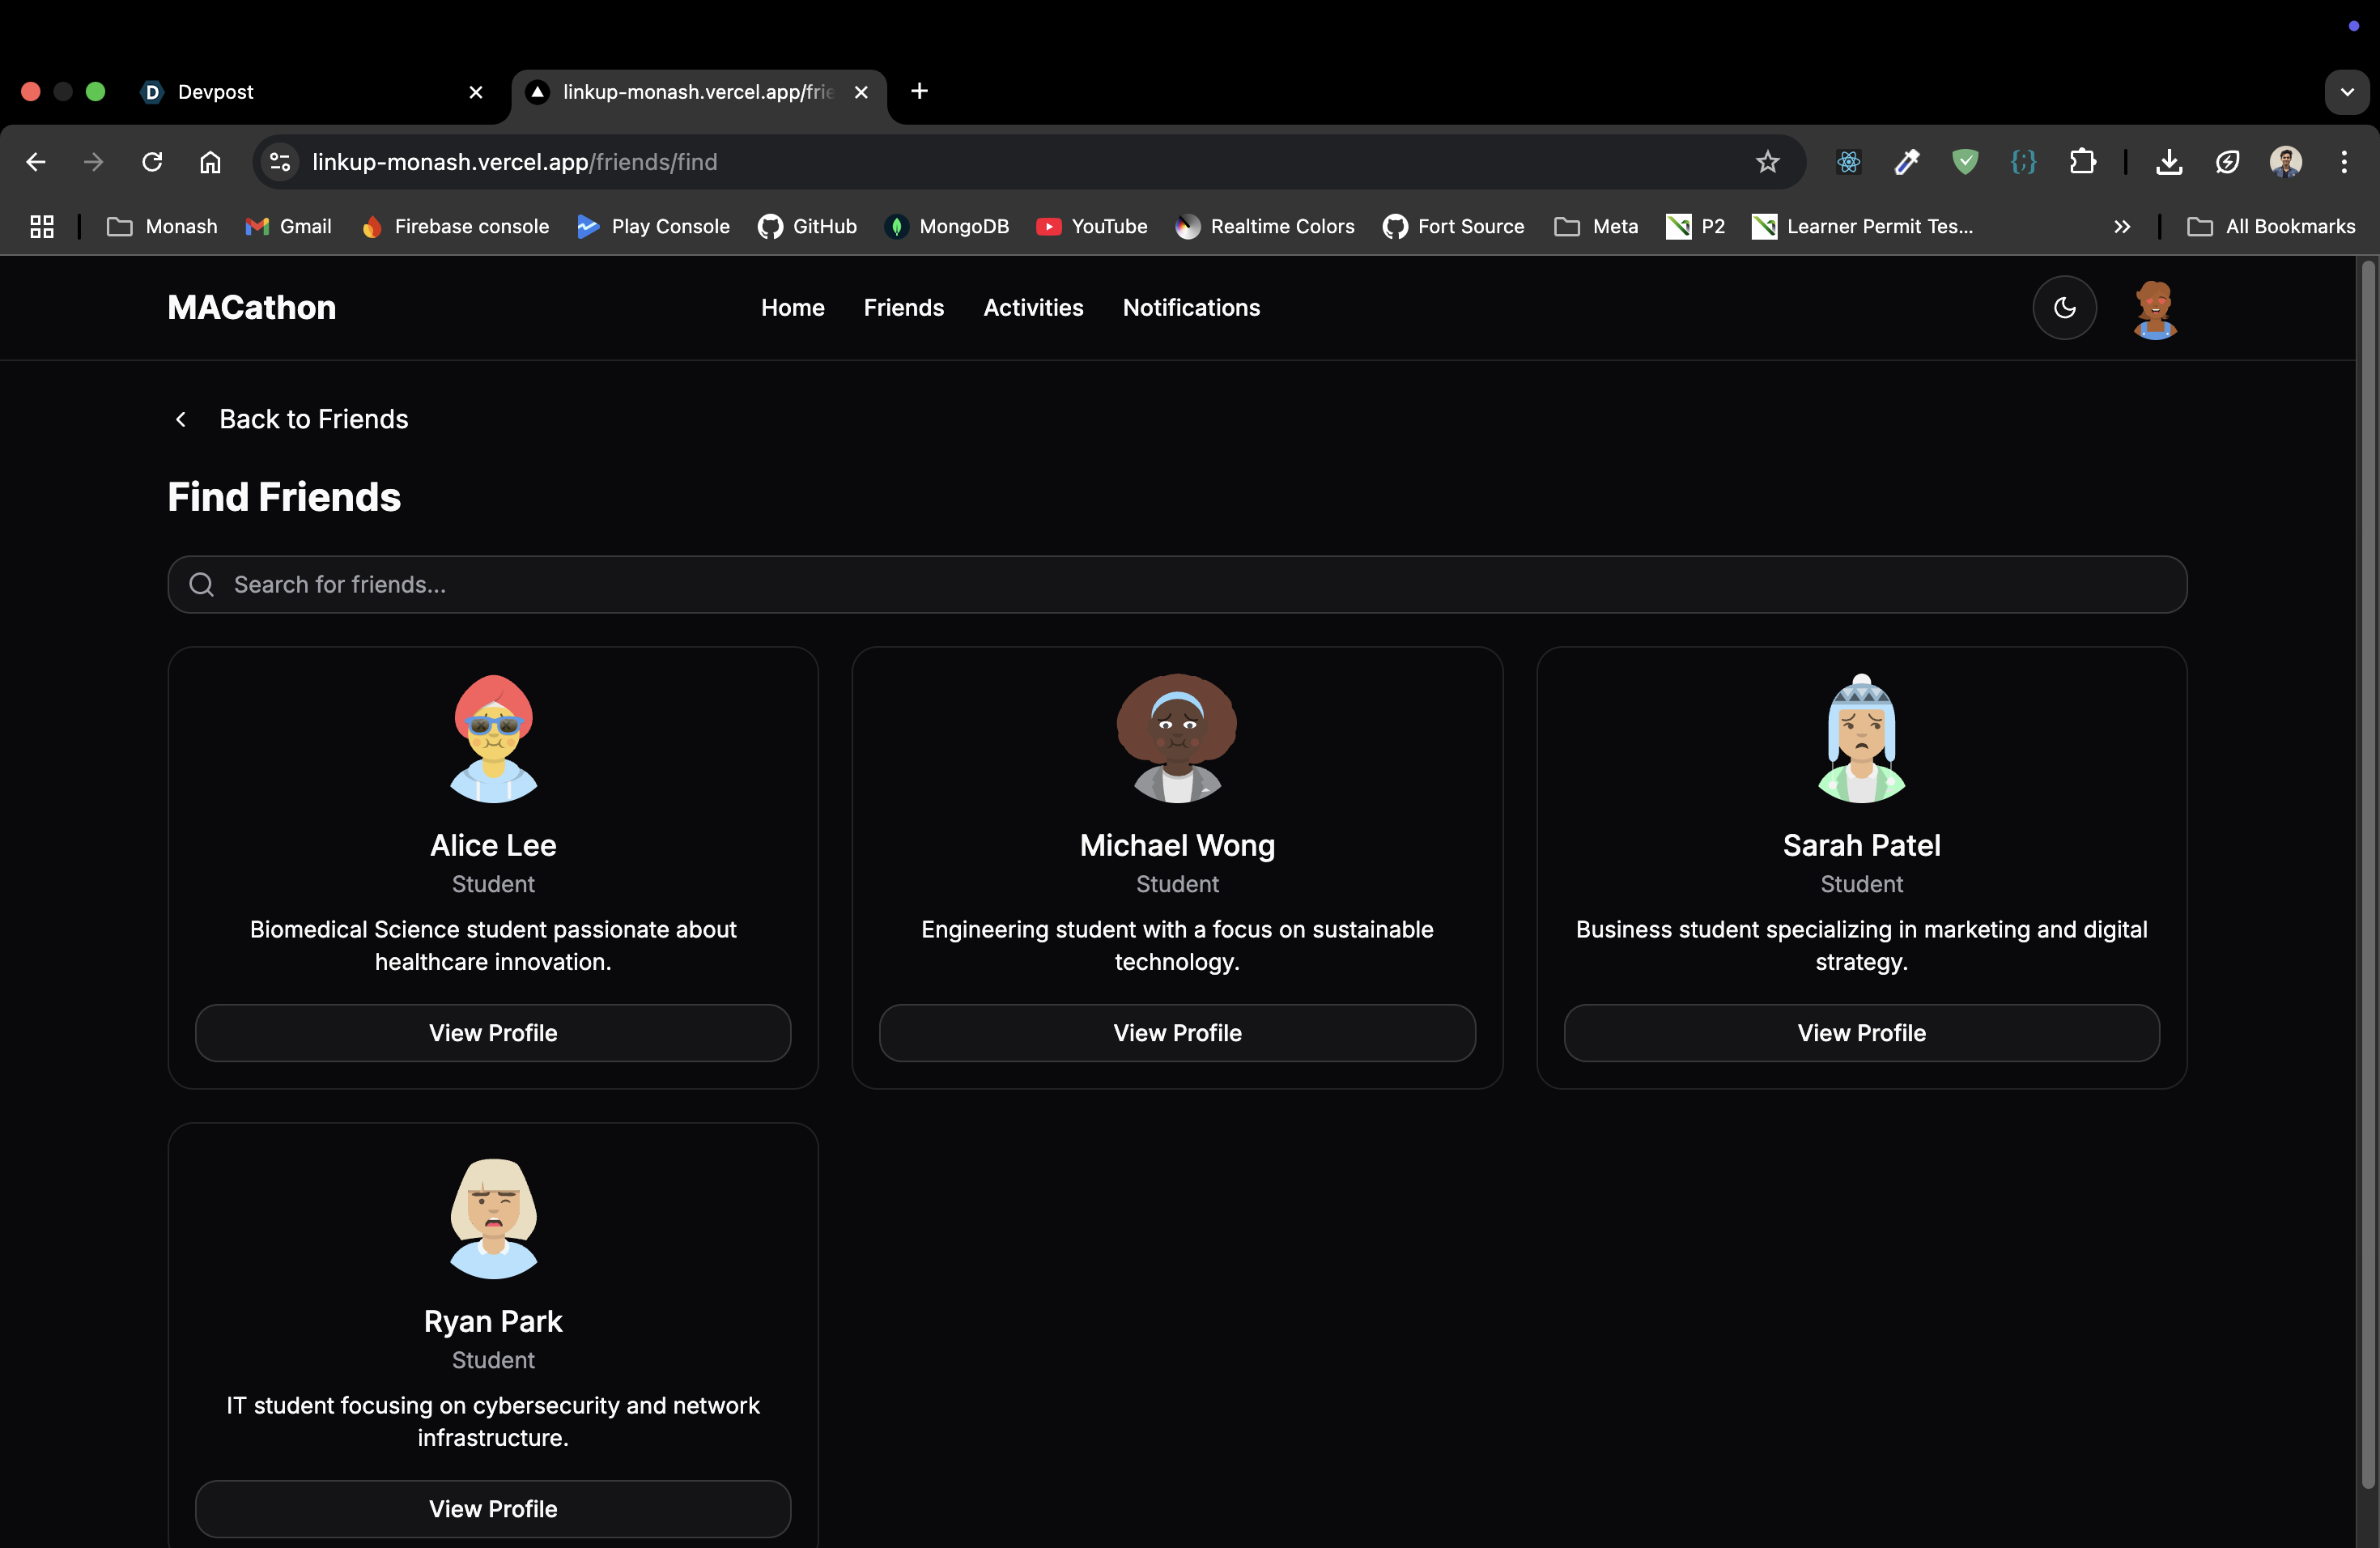Open the tab search dropdown arrow

(x=2346, y=92)
